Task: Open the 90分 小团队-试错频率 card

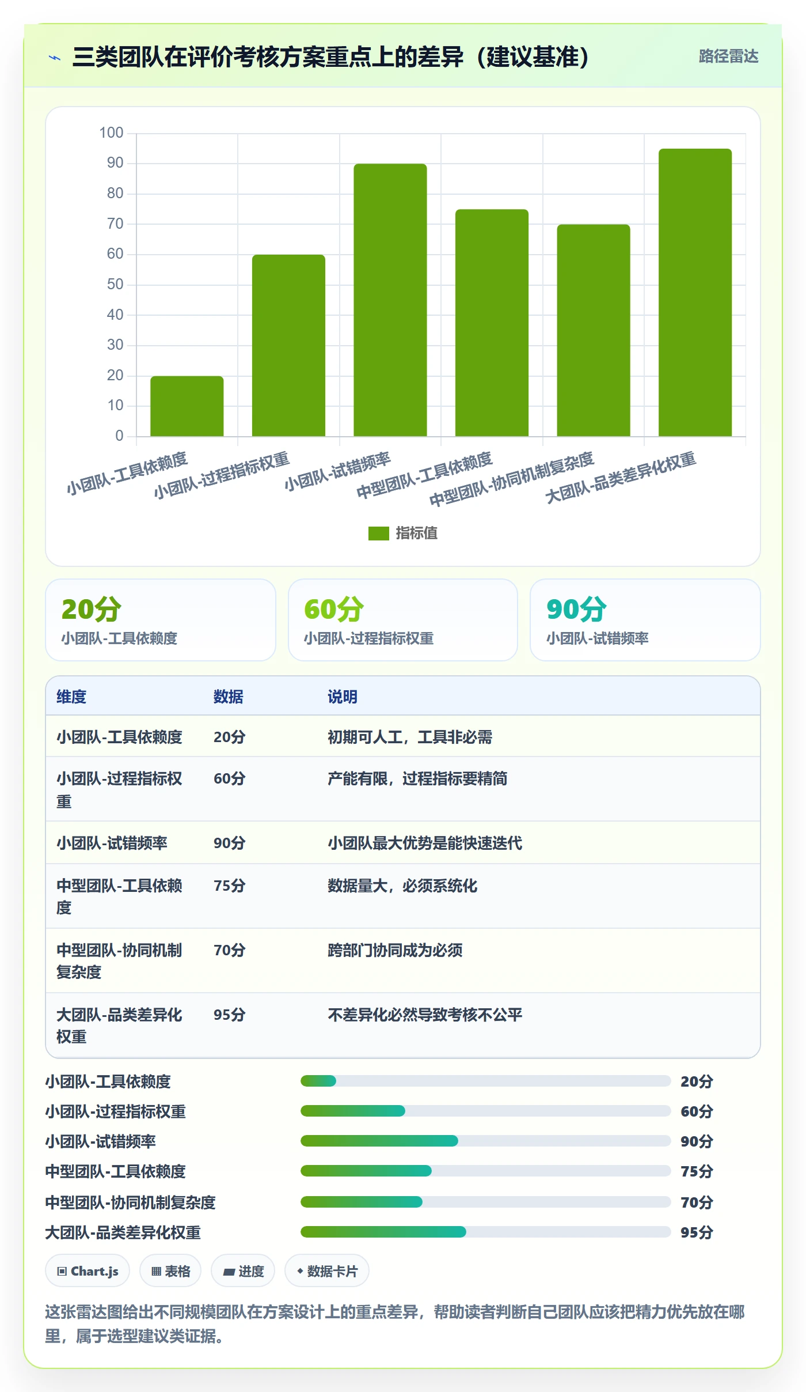Action: (645, 620)
